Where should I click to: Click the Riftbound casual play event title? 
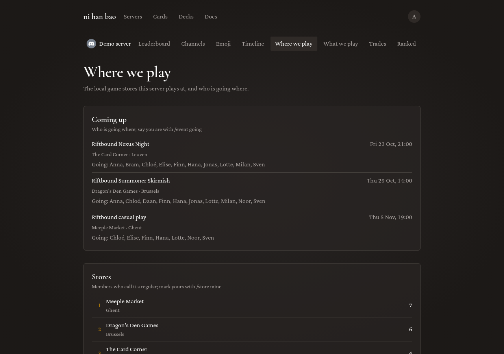tap(119, 217)
